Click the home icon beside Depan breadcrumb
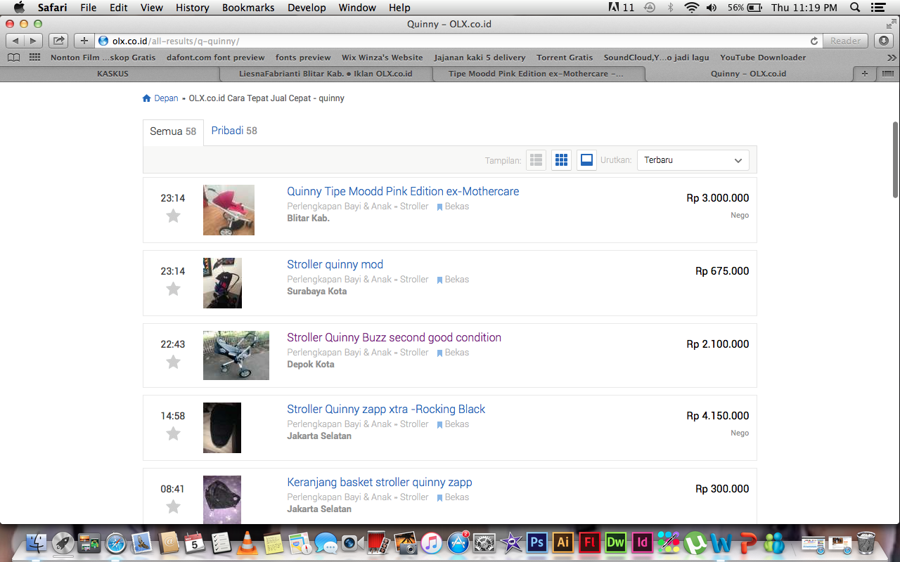 click(147, 98)
